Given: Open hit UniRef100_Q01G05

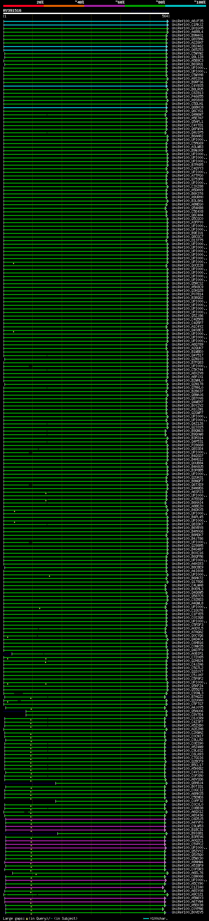Looking at the screenshot, I should pos(187,28).
